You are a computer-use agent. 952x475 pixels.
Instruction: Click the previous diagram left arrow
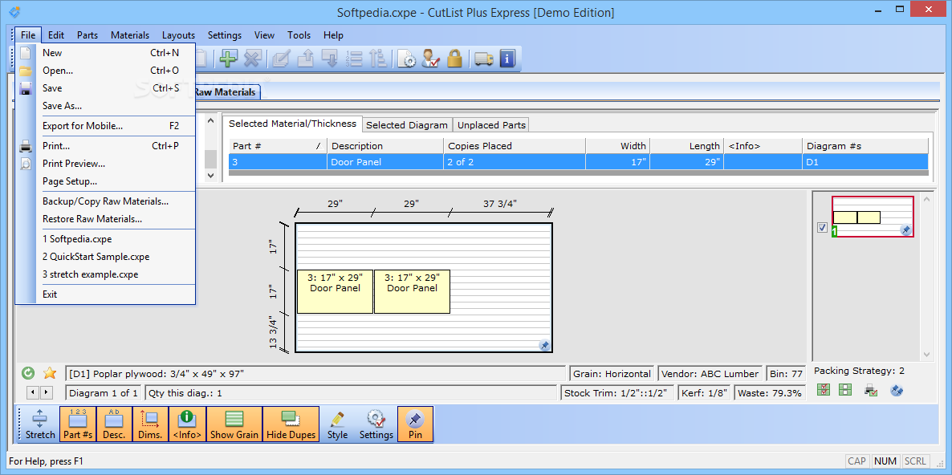pos(33,392)
